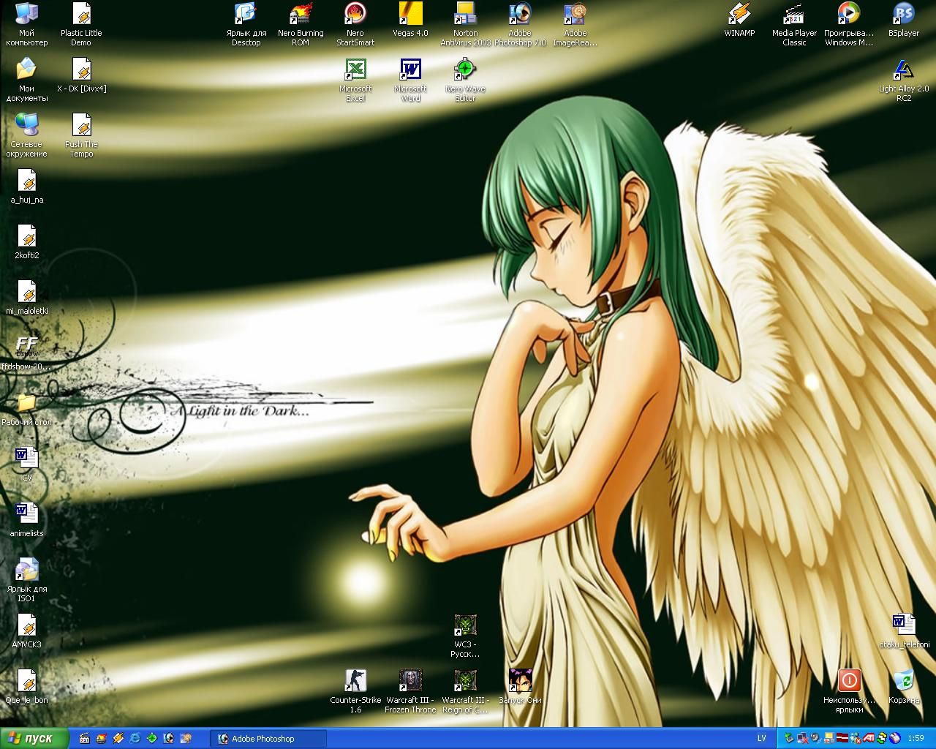Open the Неиспользуемые ярлыки icon

(x=849, y=691)
